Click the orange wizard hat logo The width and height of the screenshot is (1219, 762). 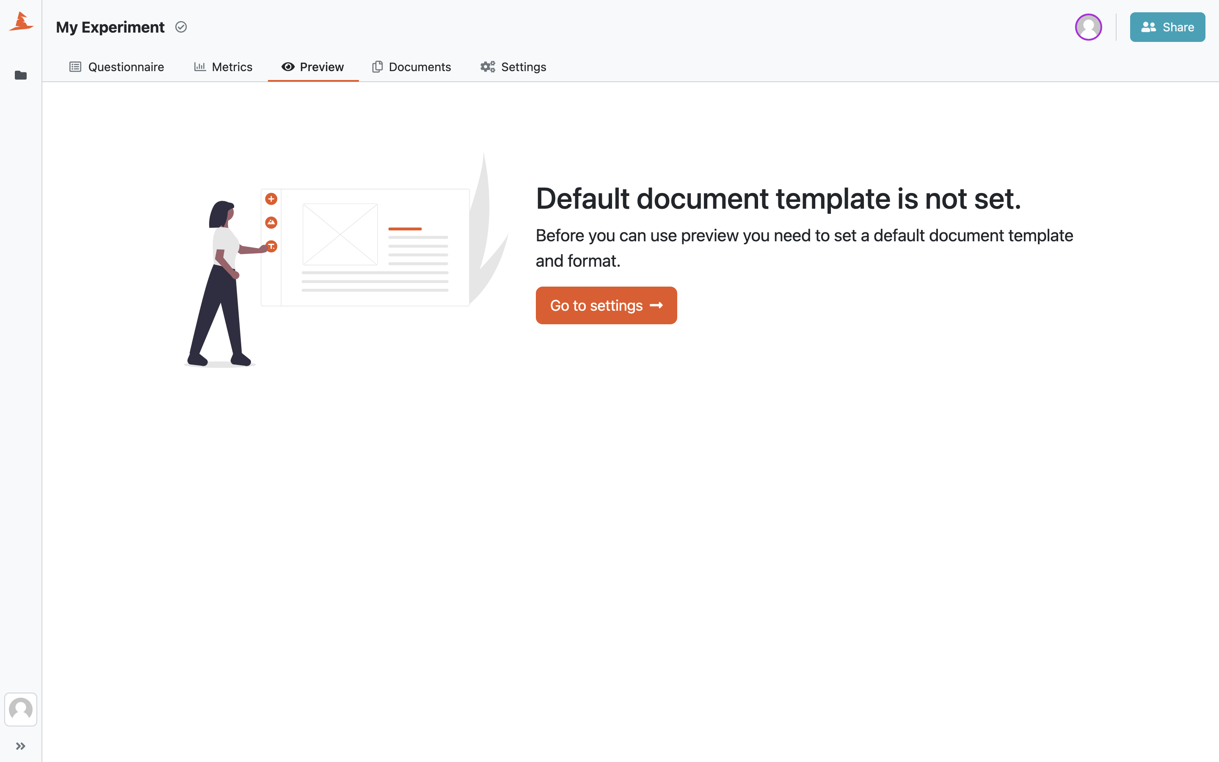tap(21, 22)
